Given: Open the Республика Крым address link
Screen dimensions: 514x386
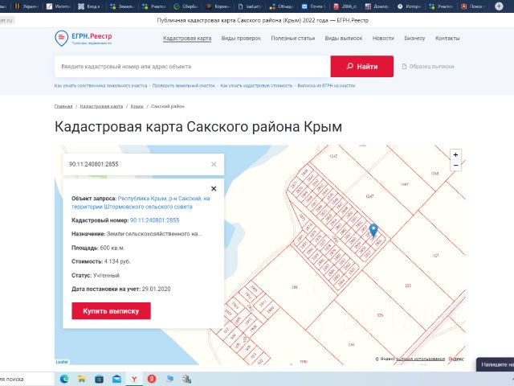Looking at the screenshot, I should 141,203.
